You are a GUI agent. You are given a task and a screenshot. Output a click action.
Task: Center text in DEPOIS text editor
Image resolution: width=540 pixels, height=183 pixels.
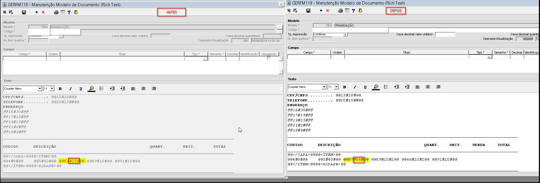(x=428, y=87)
